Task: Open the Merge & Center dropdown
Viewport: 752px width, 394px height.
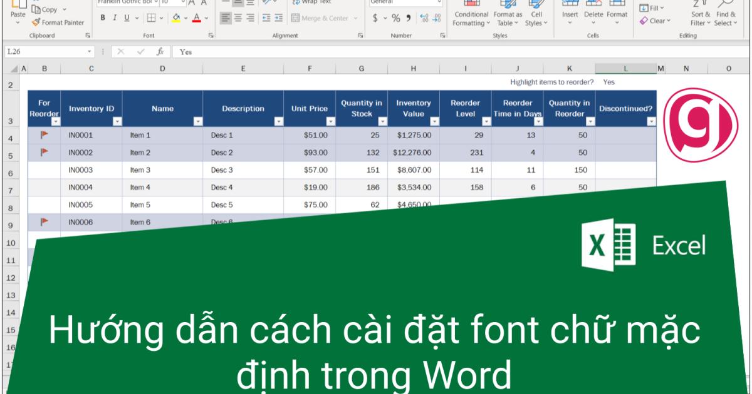Action: tap(355, 18)
